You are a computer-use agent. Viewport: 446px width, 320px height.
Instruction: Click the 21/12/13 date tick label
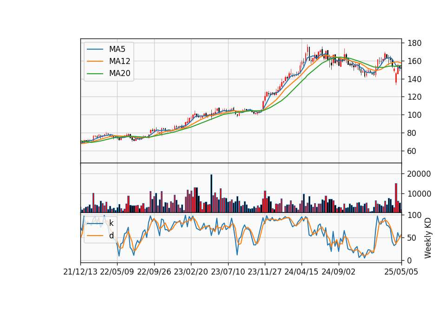pos(80,272)
